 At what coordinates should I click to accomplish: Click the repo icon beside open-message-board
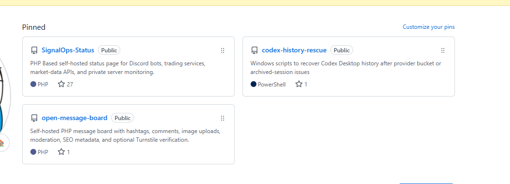click(34, 118)
